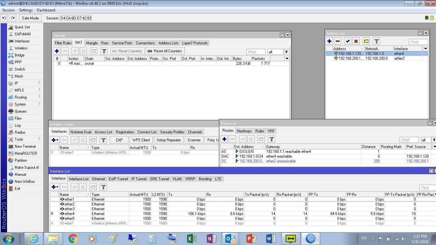Switch to Ethernet tab in Interface List

coord(99,179)
